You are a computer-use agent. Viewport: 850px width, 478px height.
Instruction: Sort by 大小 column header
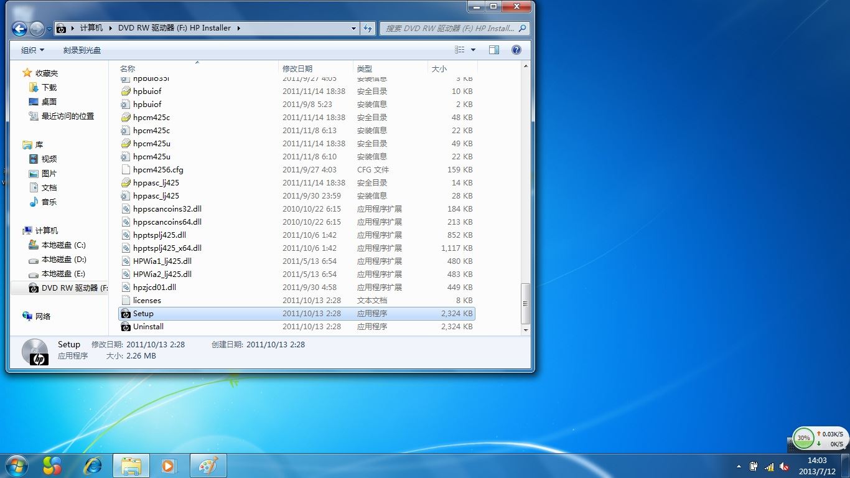439,68
